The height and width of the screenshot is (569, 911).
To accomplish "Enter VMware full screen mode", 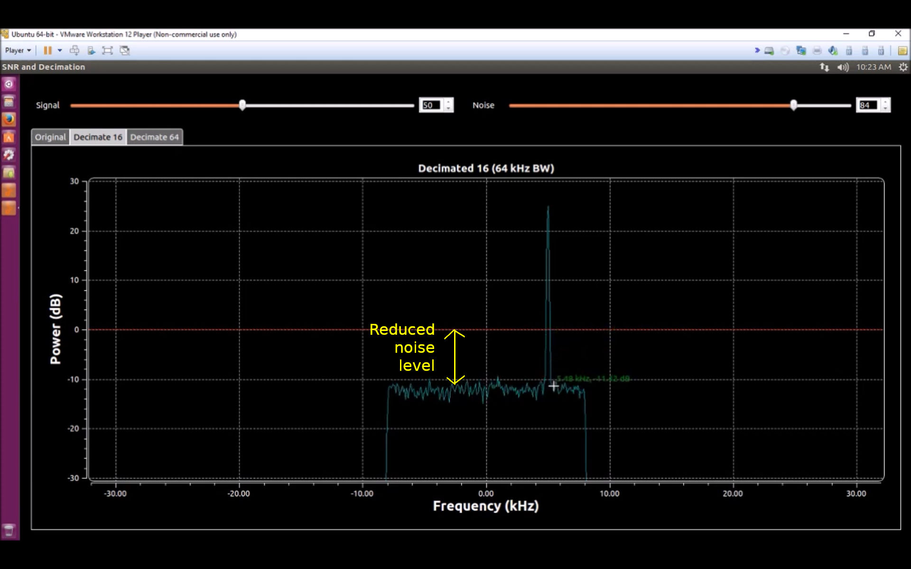I will pos(108,50).
